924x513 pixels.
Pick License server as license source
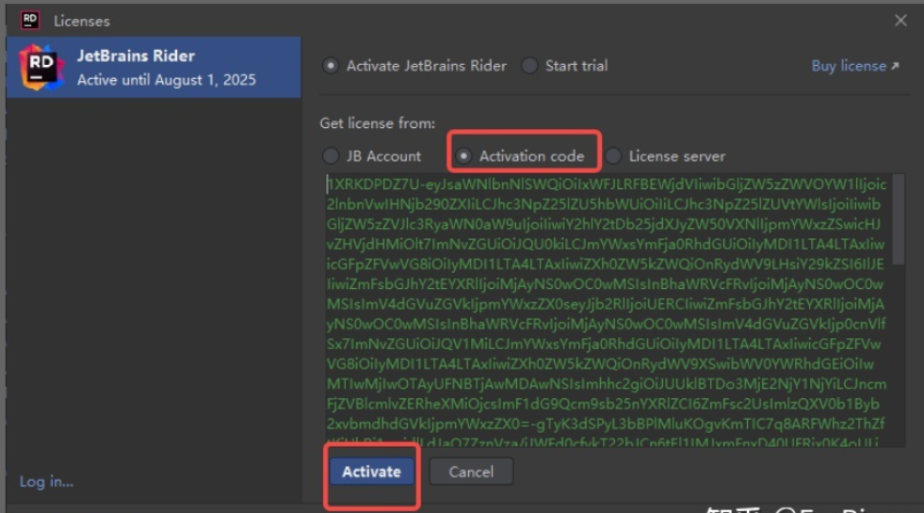(613, 156)
